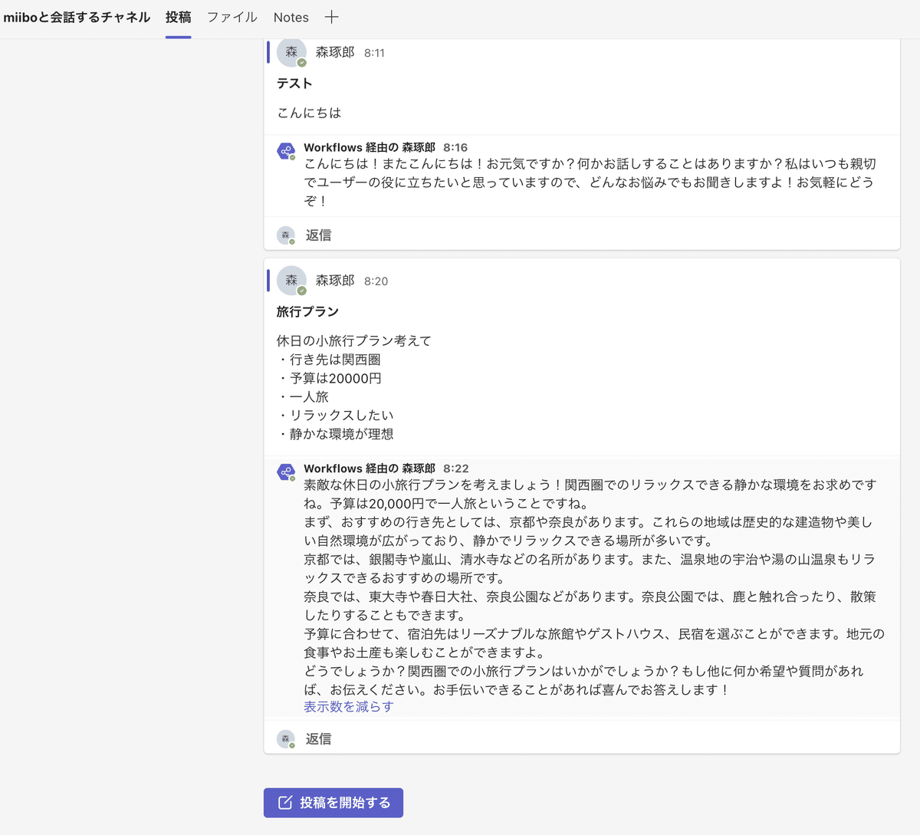This screenshot has height=835, width=920.
Task: Click the 旅行プラン post subject
Action: (307, 311)
